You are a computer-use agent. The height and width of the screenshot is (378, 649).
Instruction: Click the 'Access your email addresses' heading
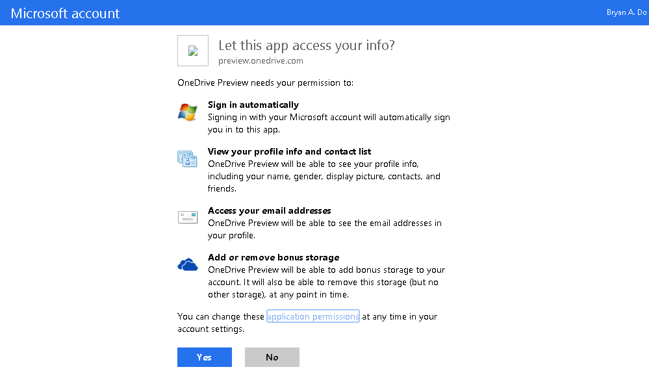(270, 210)
